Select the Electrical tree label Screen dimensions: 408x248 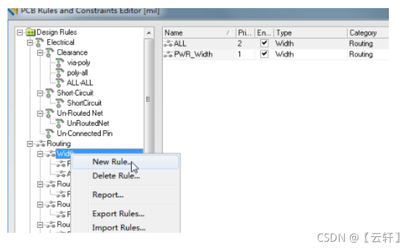[x=60, y=42]
